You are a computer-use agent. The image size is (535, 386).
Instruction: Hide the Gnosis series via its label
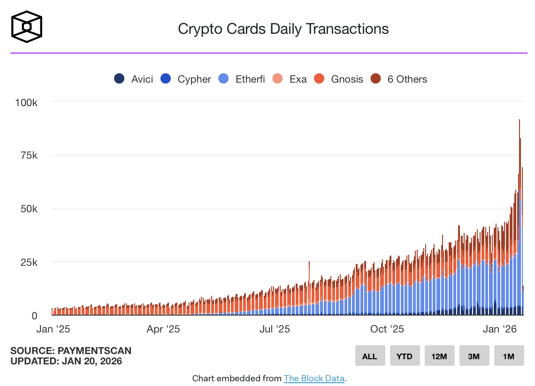click(347, 79)
